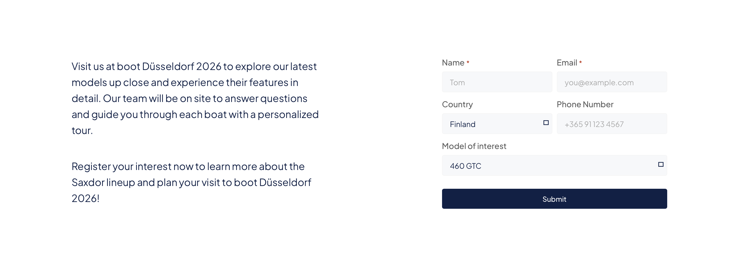Click the Name field label
743x278 pixels.
pos(453,62)
